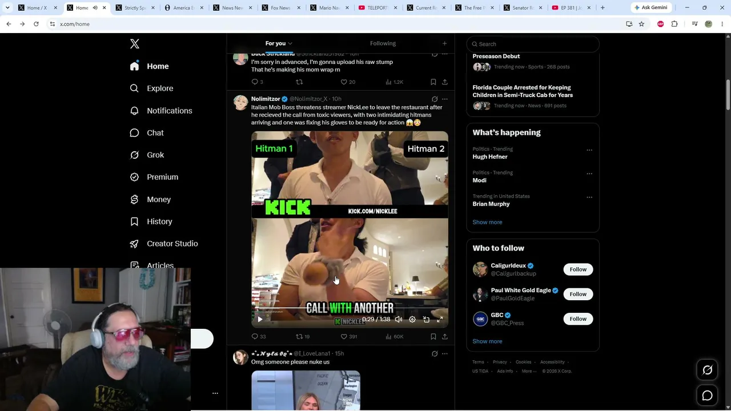Open Money in the sidebar
The image size is (731, 411).
click(150, 199)
